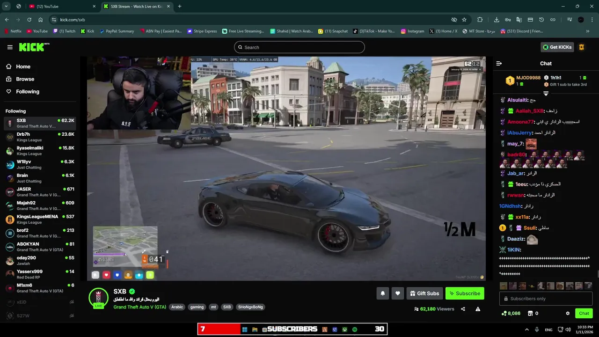599x337 pixels.
Task: Open KingsLeagueMENA channel in sidebar
Action: [40, 220]
